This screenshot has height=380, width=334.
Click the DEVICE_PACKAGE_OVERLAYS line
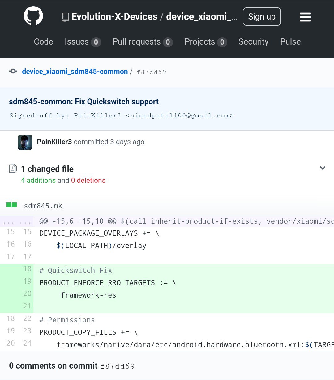(99, 233)
